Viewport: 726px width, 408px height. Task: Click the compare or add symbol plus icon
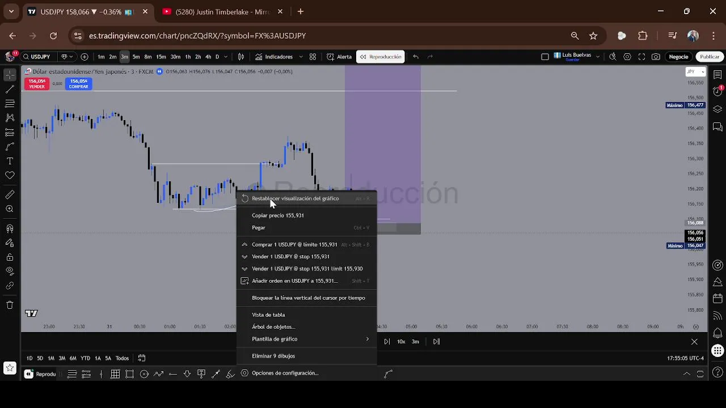tap(85, 57)
